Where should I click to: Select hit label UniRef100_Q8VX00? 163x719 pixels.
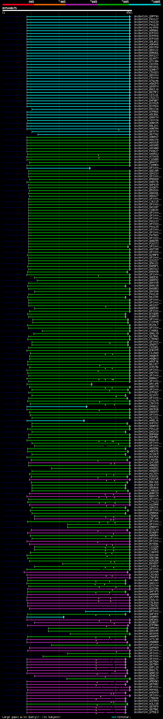(x=146, y=75)
